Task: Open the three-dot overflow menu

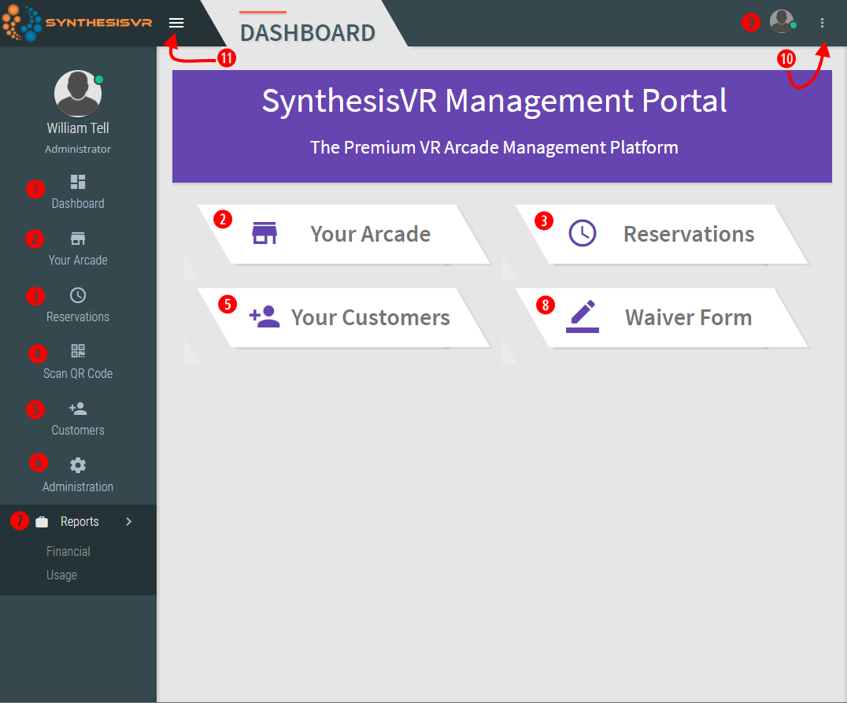Action: pyautogui.click(x=822, y=23)
